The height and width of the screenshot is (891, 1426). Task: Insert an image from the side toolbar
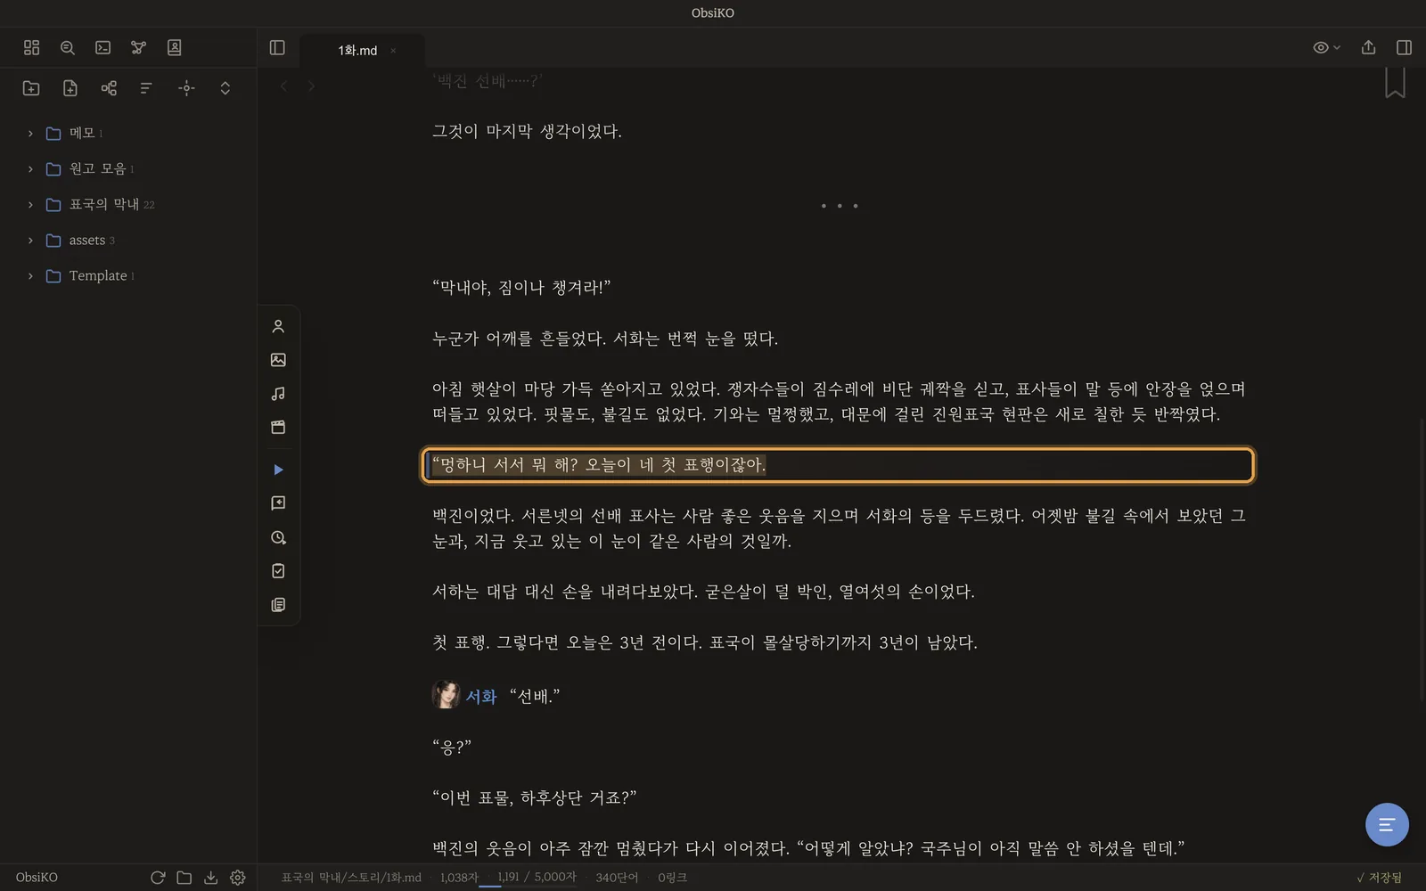click(x=278, y=360)
